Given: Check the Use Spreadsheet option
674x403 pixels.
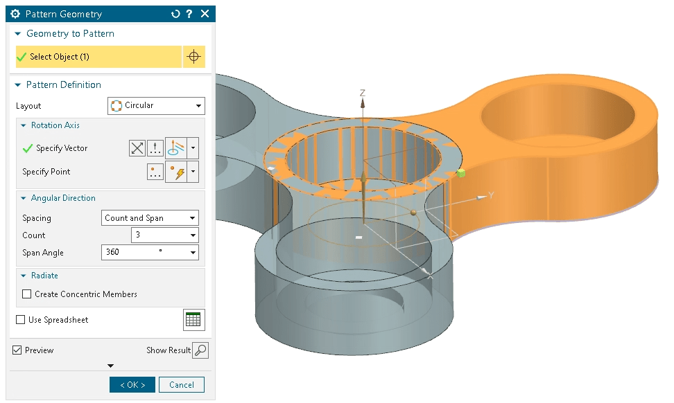Looking at the screenshot, I should click(x=20, y=320).
